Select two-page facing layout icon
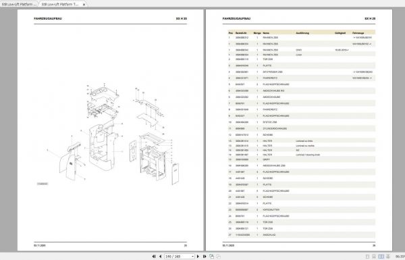The height and width of the screenshot is (260, 405). (381, 257)
